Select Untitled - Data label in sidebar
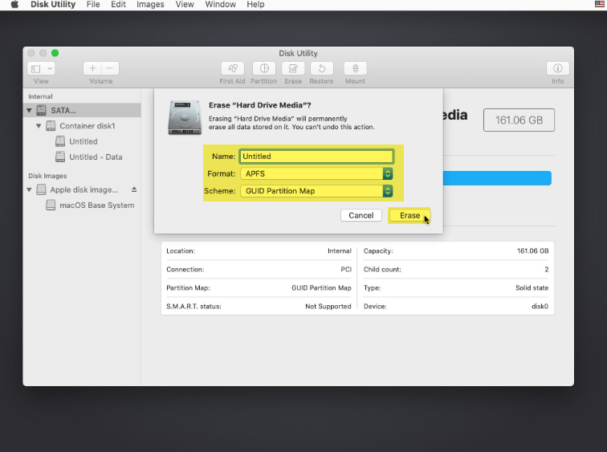 point(96,157)
